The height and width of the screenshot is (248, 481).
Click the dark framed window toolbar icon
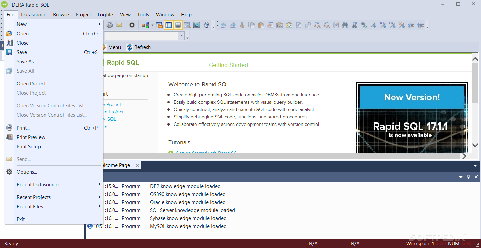point(196,25)
